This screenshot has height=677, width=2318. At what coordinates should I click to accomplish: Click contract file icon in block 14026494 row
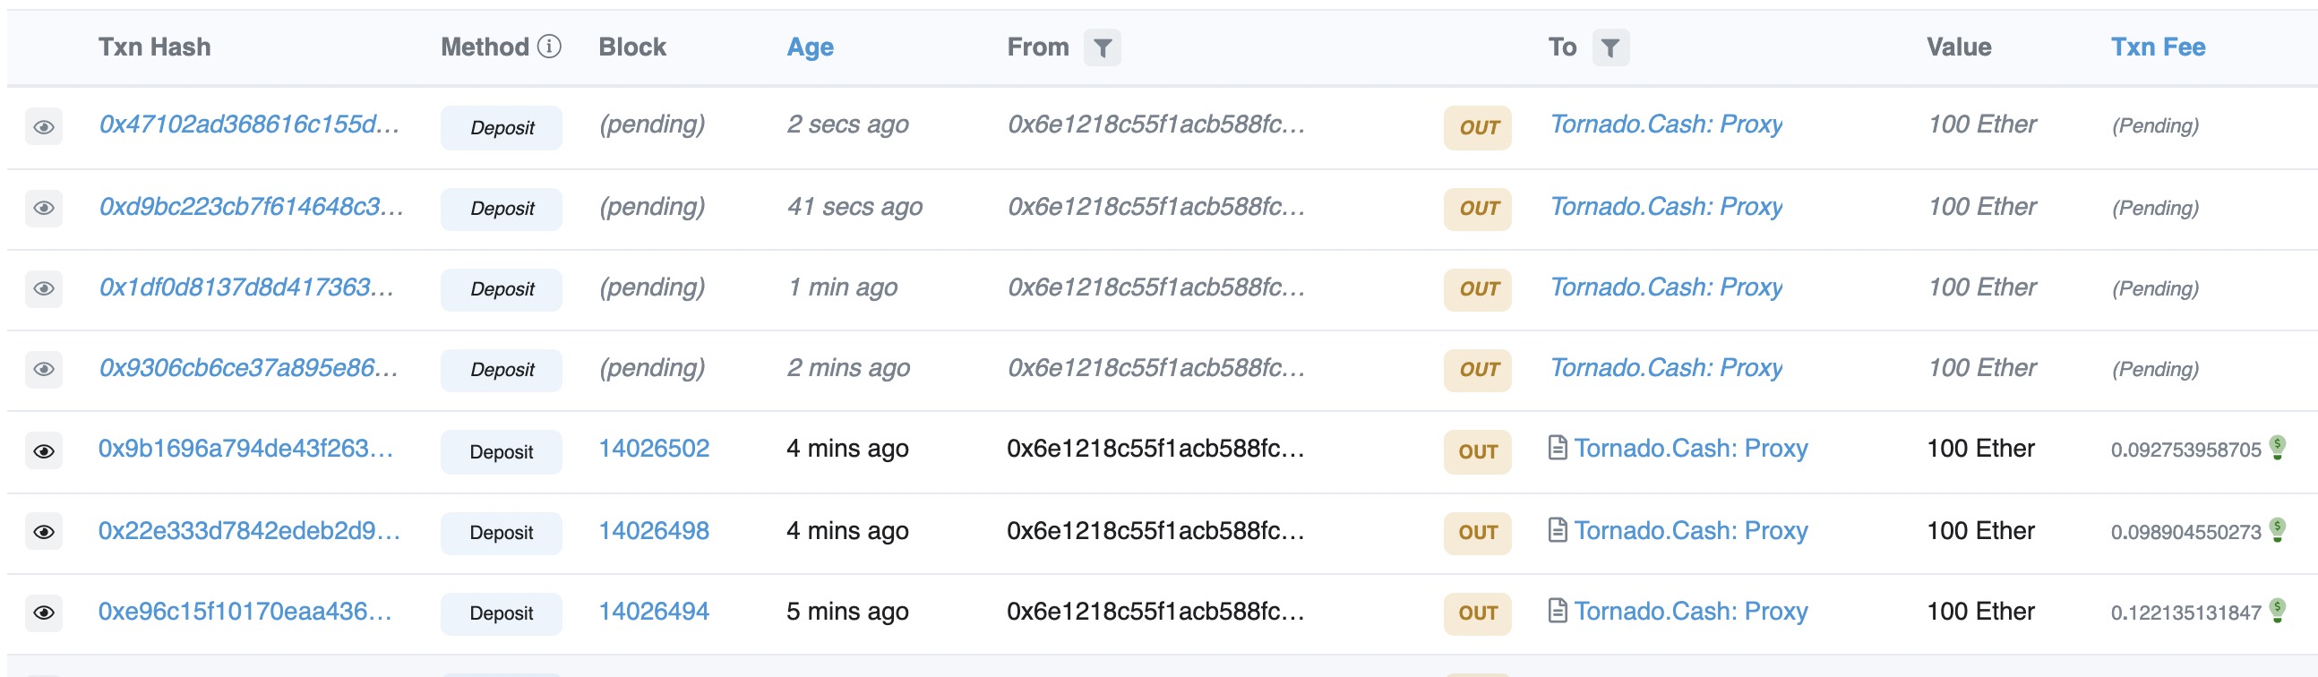[x=1558, y=612]
